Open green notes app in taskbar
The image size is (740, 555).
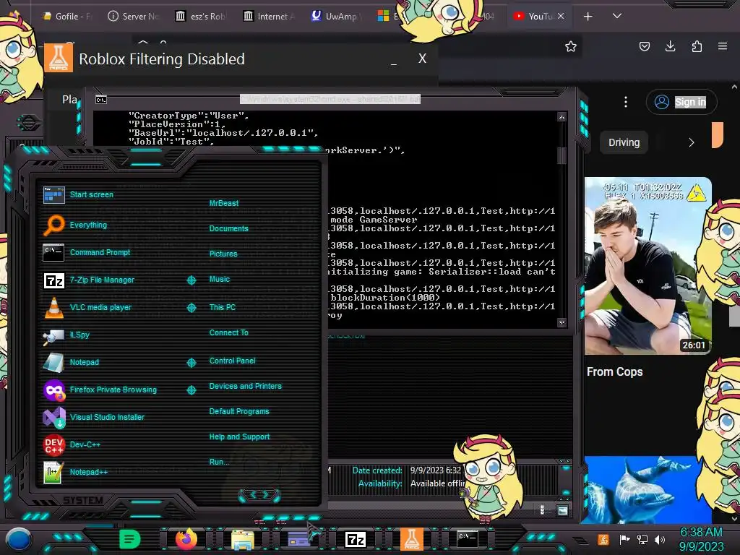(x=130, y=539)
